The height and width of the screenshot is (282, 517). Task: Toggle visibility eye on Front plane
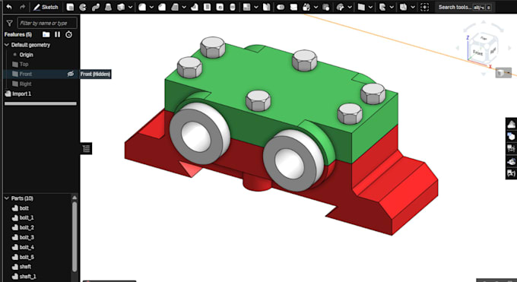[x=70, y=74]
